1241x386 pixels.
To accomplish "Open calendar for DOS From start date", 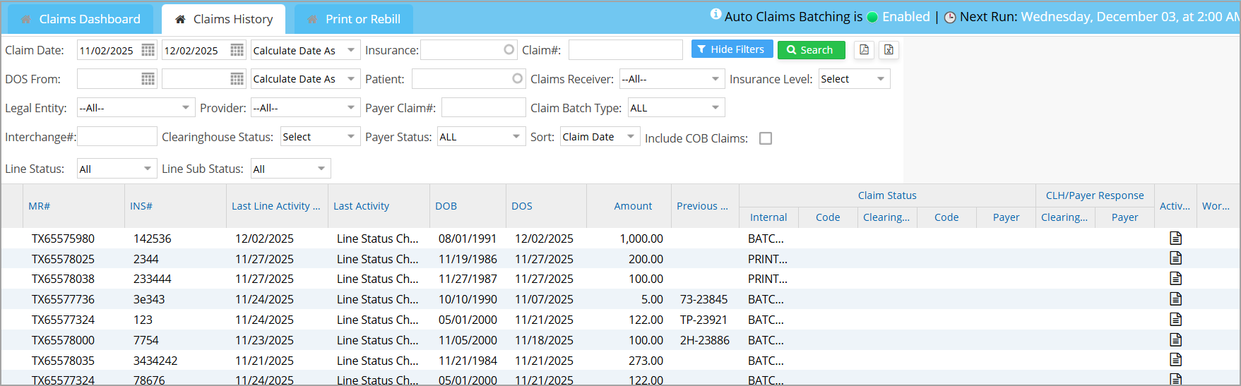I will (x=148, y=79).
